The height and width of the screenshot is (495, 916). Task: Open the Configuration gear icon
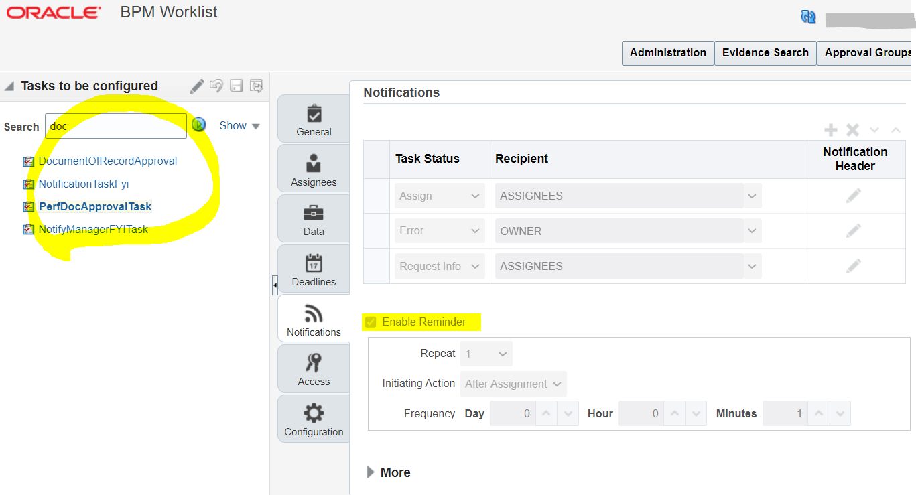tap(313, 419)
